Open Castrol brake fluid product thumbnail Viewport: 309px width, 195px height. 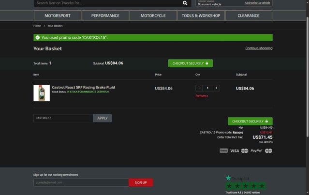[x=42, y=93]
